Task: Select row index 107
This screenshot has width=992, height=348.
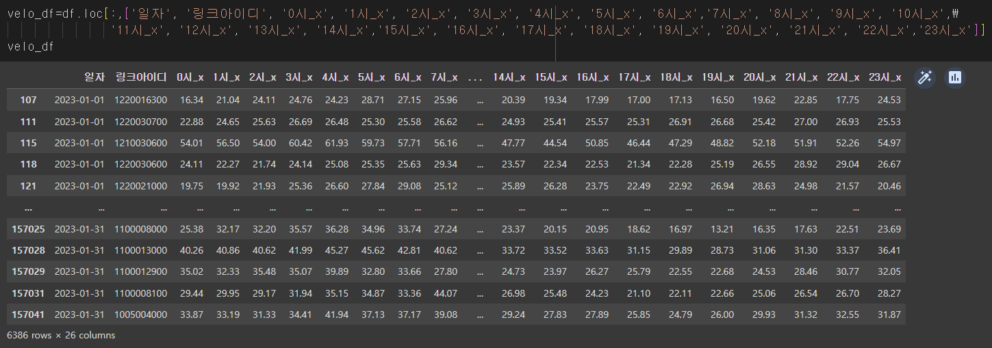Action: point(28,100)
